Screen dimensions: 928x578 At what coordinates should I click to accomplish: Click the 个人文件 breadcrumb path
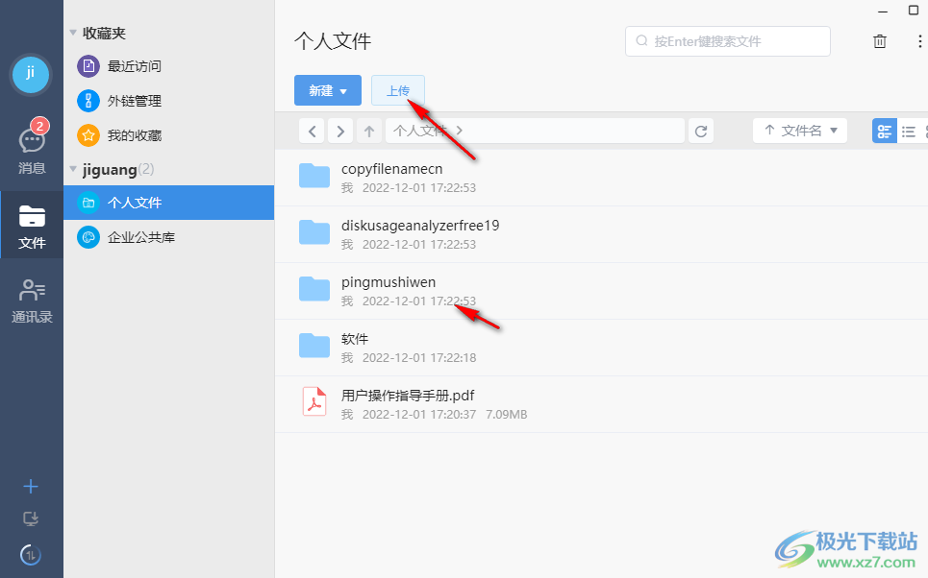click(419, 131)
